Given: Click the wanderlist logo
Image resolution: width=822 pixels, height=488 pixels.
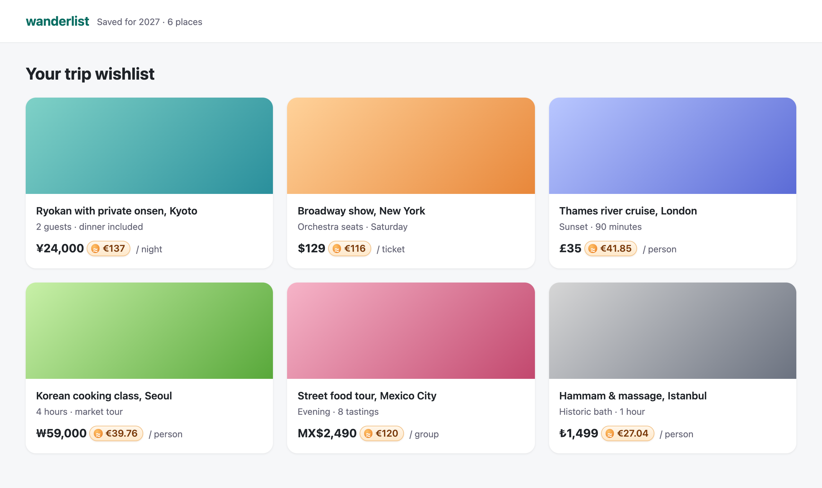Looking at the screenshot, I should pos(57,22).
